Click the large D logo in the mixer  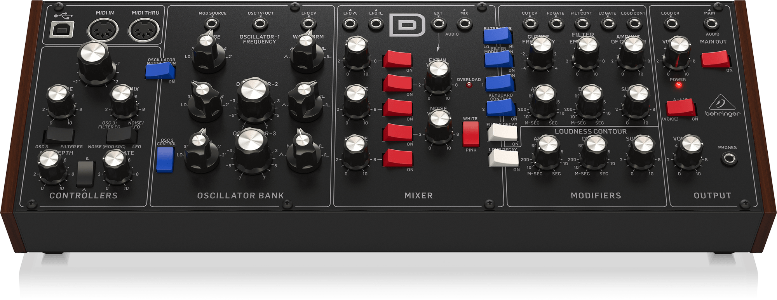tap(407, 25)
